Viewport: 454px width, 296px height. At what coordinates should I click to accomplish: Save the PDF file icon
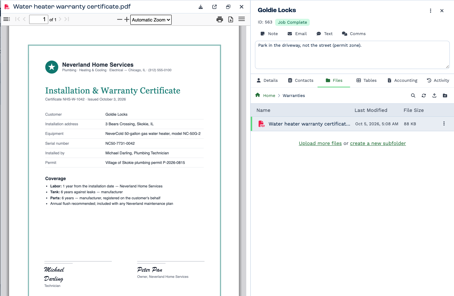coord(231,19)
